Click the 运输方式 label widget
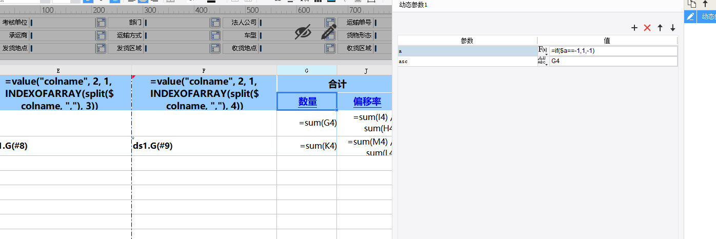Screen dimensions: 716x239 [x=126, y=35]
